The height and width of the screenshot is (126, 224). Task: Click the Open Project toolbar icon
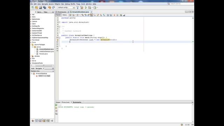click(41, 8)
